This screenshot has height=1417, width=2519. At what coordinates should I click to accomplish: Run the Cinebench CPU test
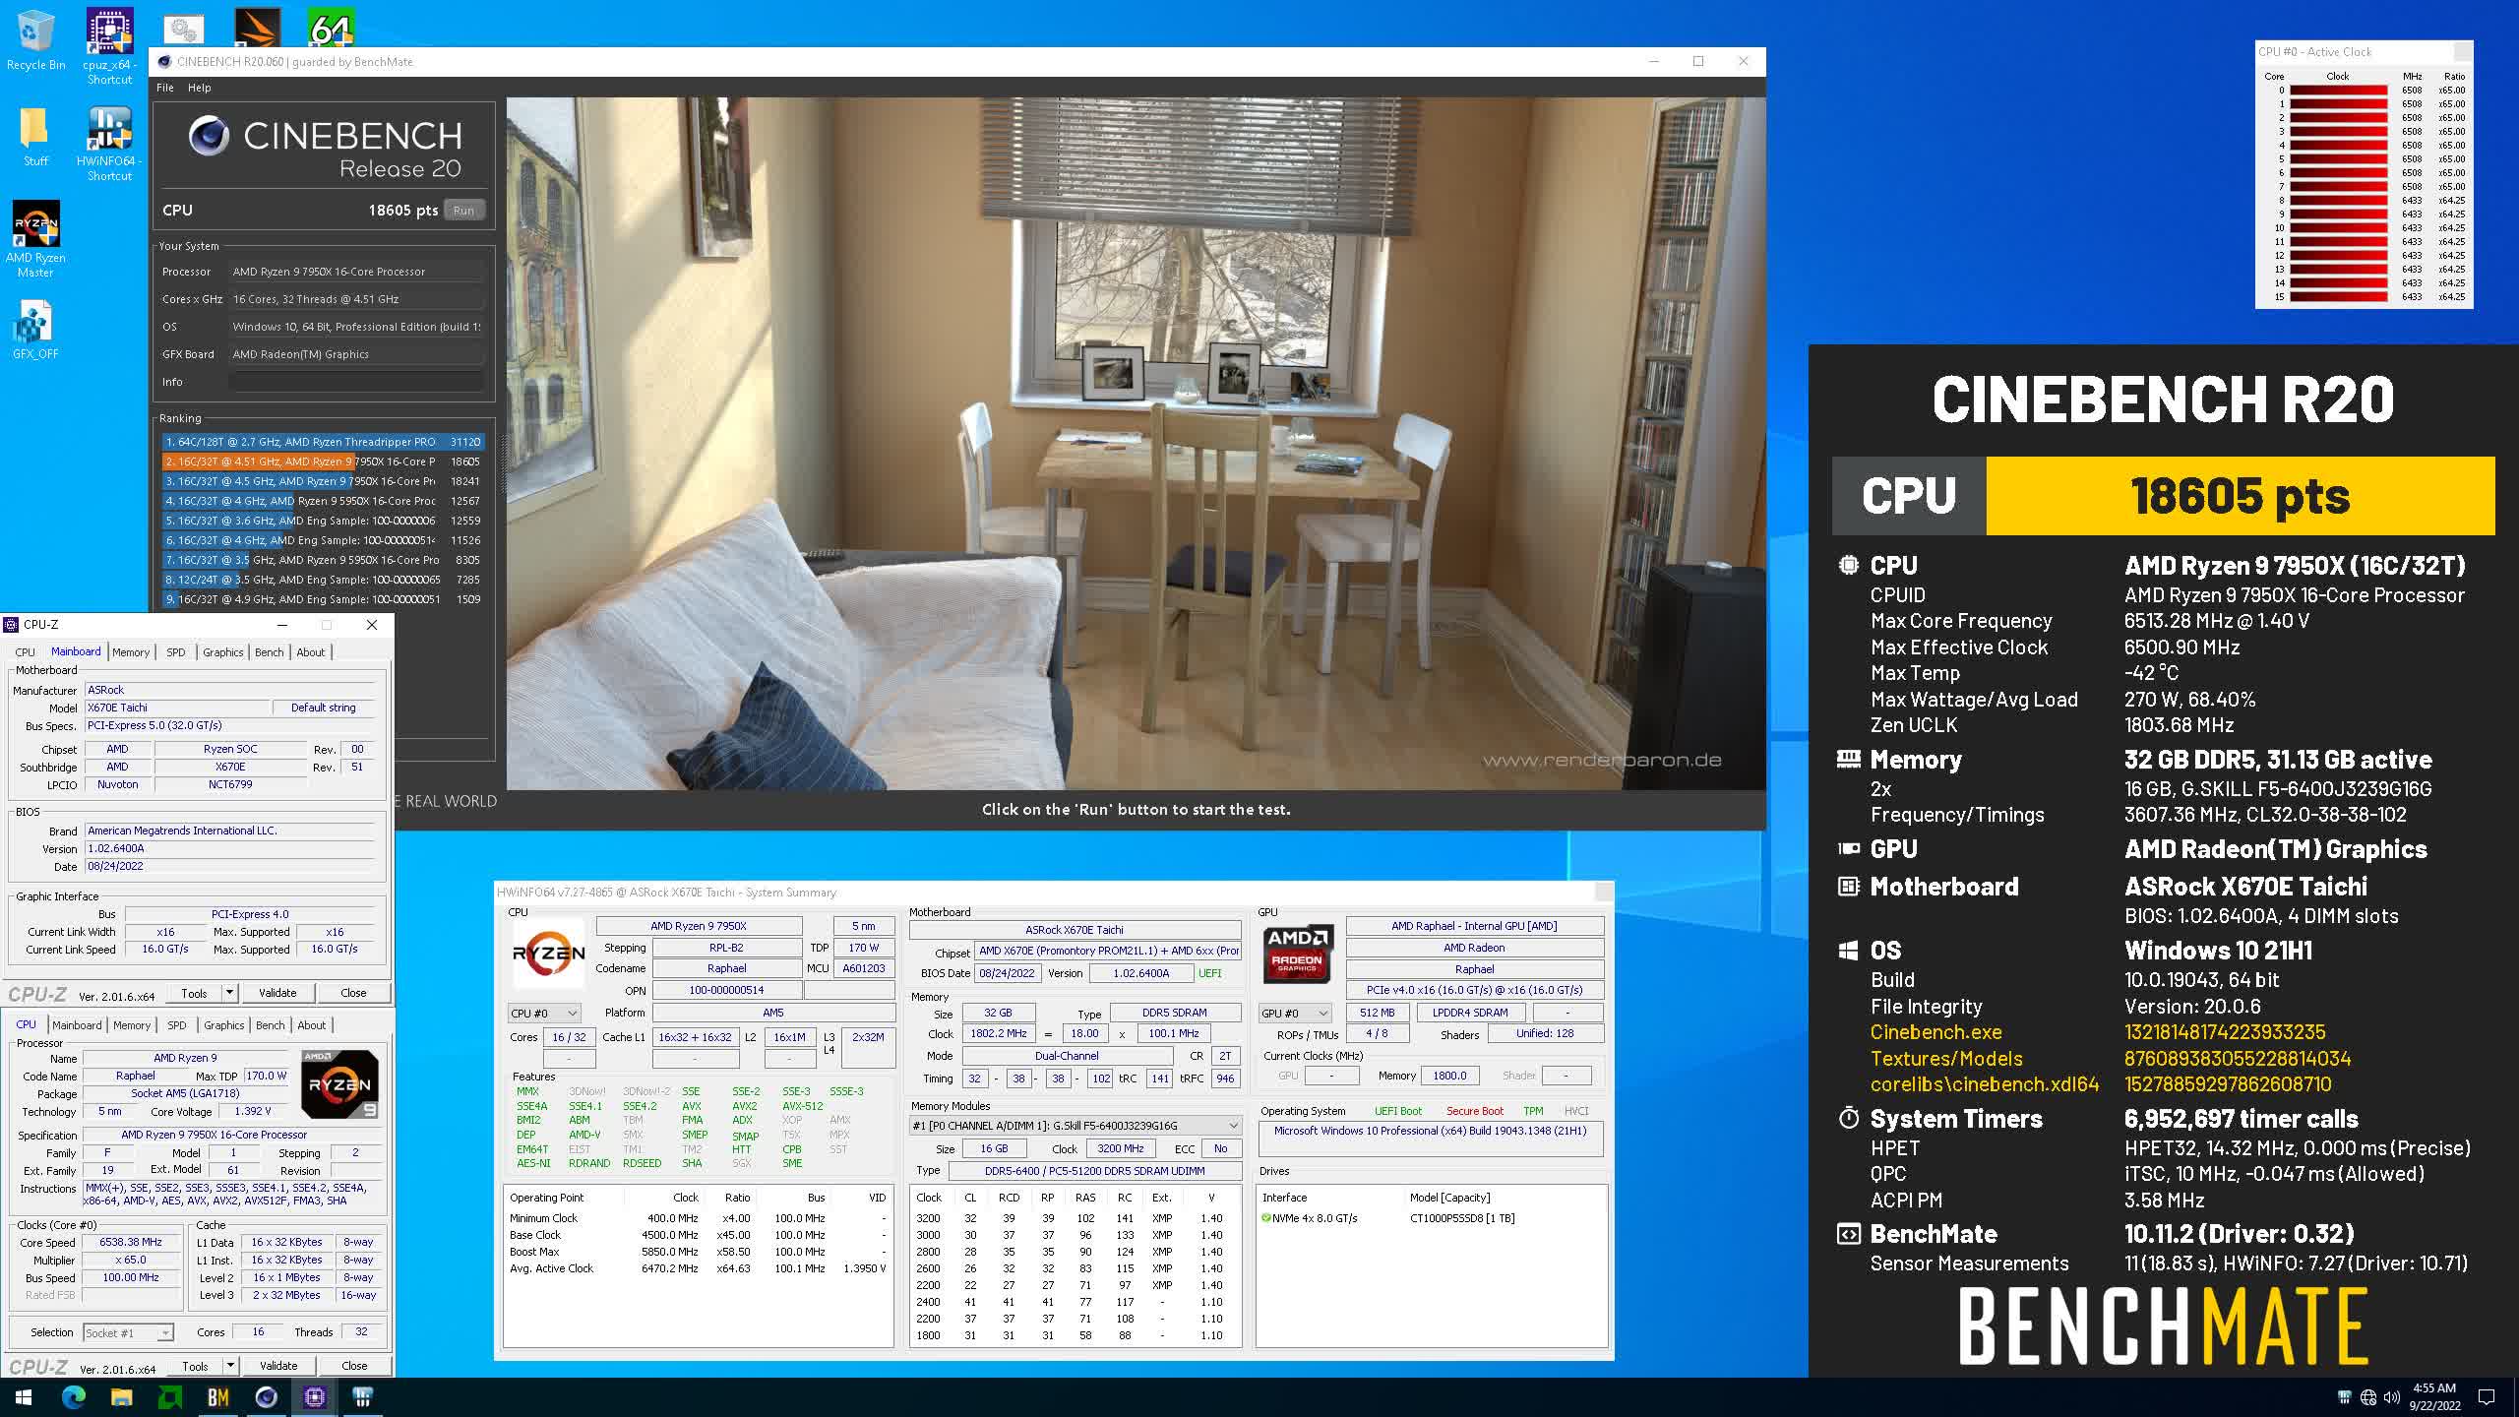click(x=463, y=211)
